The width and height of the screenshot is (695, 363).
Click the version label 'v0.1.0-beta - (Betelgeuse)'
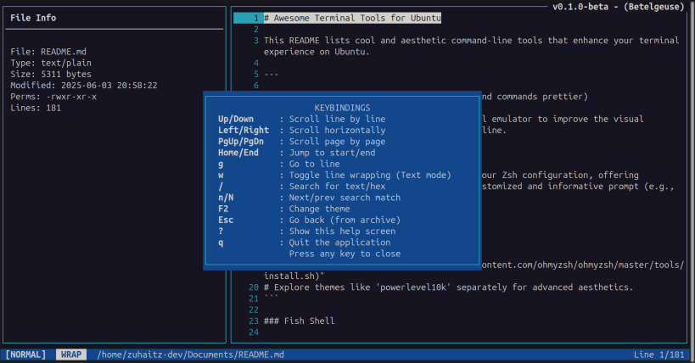coord(619,7)
